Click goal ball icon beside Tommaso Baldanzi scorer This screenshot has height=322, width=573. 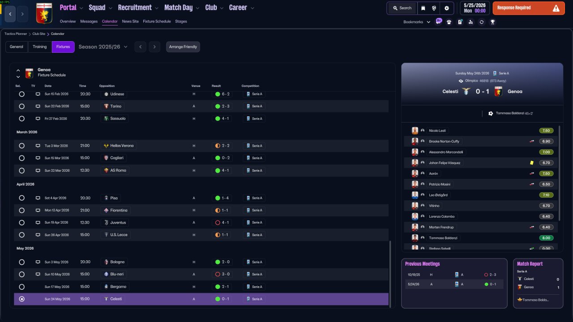point(491,114)
